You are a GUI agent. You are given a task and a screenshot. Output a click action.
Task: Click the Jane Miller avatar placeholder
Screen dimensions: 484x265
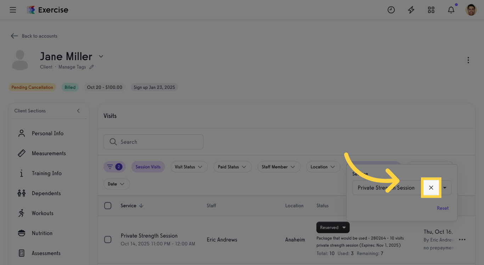(x=20, y=60)
